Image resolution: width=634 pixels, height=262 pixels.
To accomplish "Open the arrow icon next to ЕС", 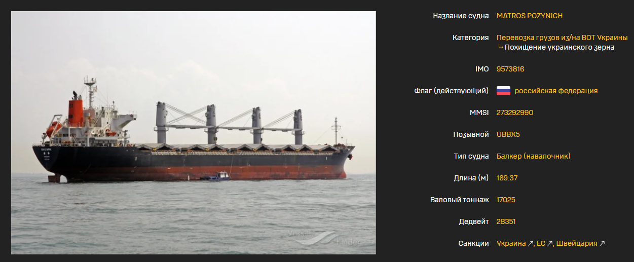I will tap(551, 244).
